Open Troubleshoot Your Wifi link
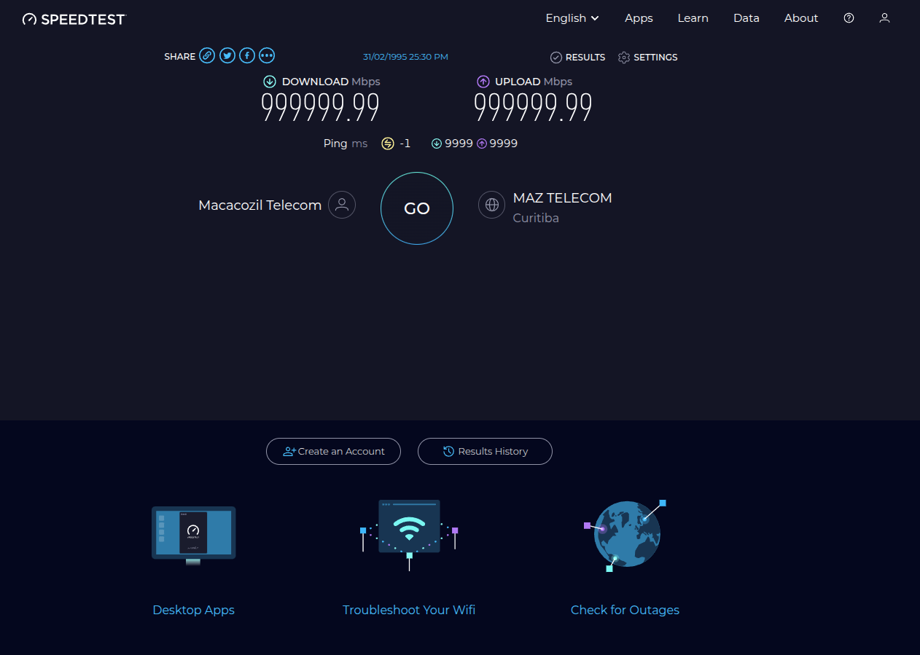This screenshot has width=920, height=655. [409, 610]
